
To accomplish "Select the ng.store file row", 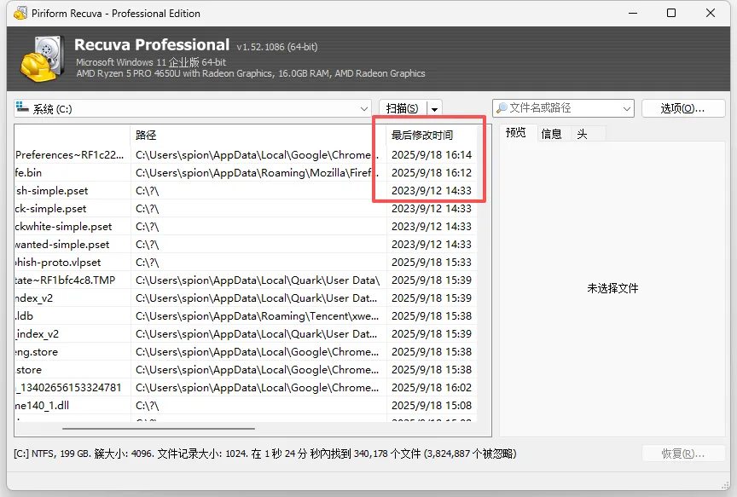I will (x=246, y=352).
